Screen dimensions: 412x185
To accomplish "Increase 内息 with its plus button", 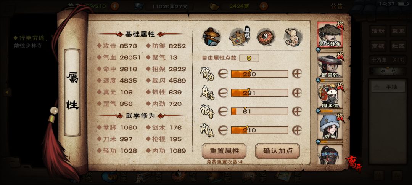I will (x=297, y=130).
